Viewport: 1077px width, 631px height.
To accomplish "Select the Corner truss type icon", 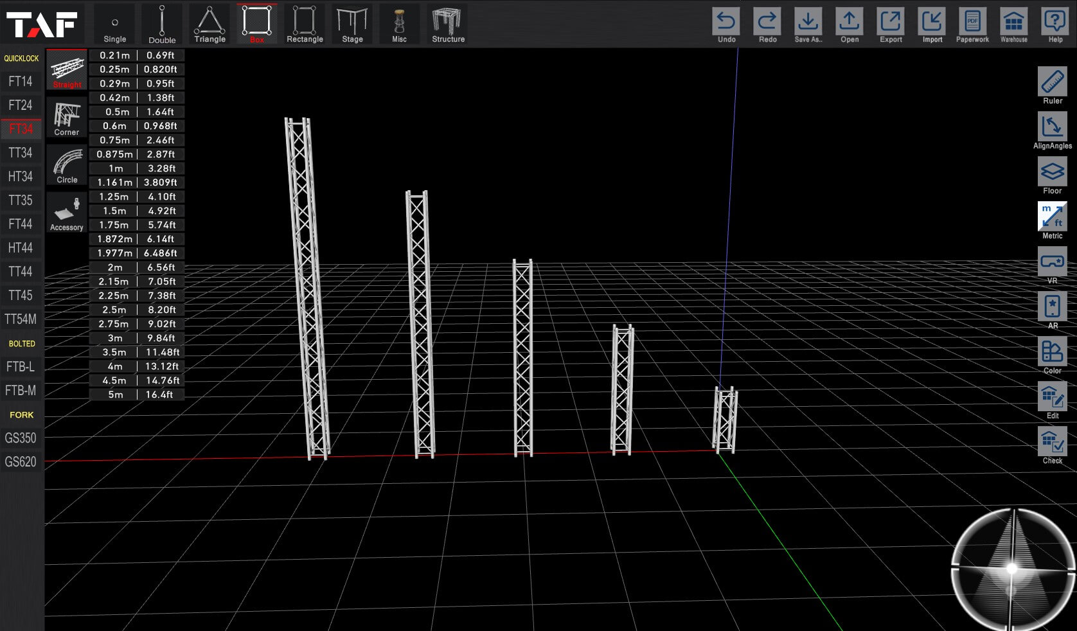I will click(x=67, y=118).
